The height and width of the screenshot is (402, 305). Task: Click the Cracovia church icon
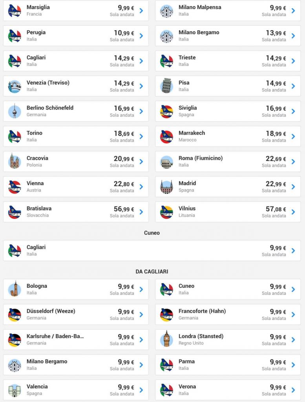tap(15, 161)
